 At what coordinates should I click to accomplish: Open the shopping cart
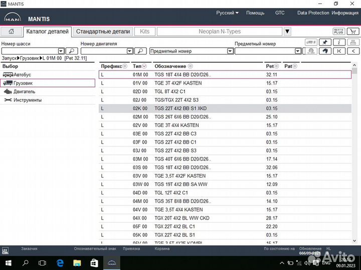pos(353,31)
